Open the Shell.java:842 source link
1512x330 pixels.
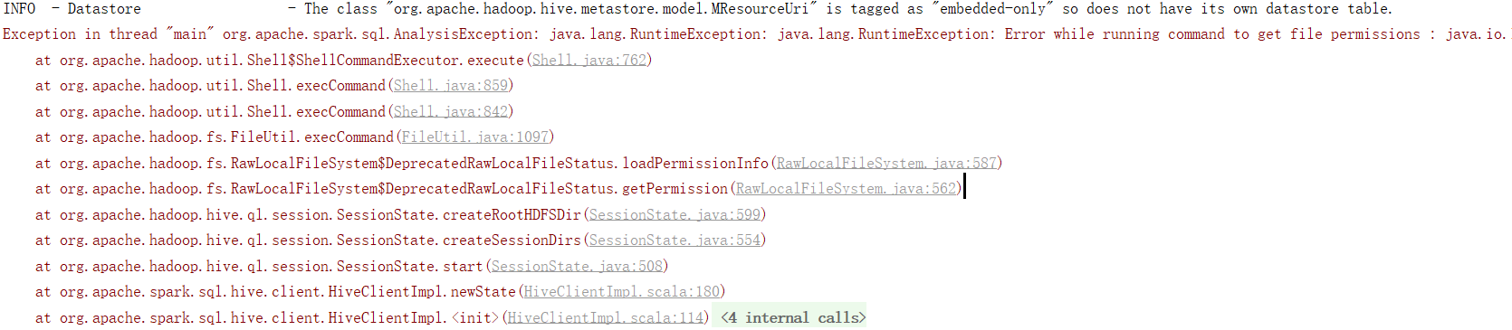(x=450, y=111)
